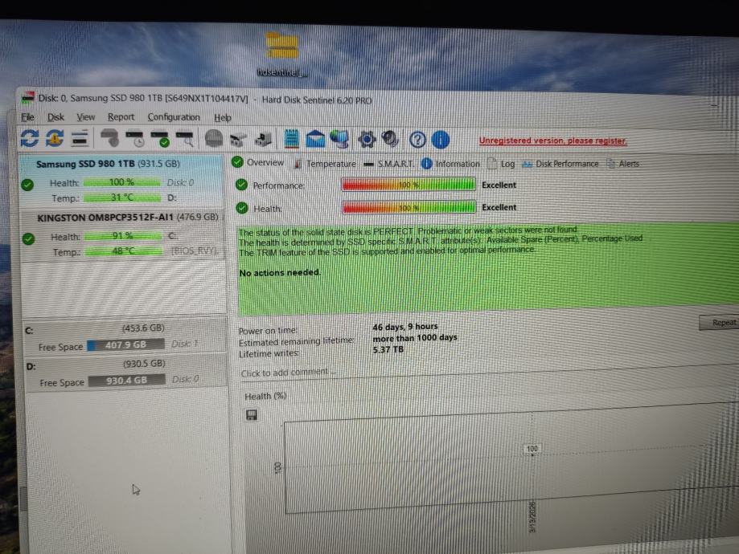
Task: Open the View menu
Action: pyautogui.click(x=86, y=116)
